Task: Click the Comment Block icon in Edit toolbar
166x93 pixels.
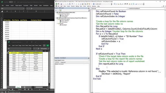Action: [x=132, y=4]
